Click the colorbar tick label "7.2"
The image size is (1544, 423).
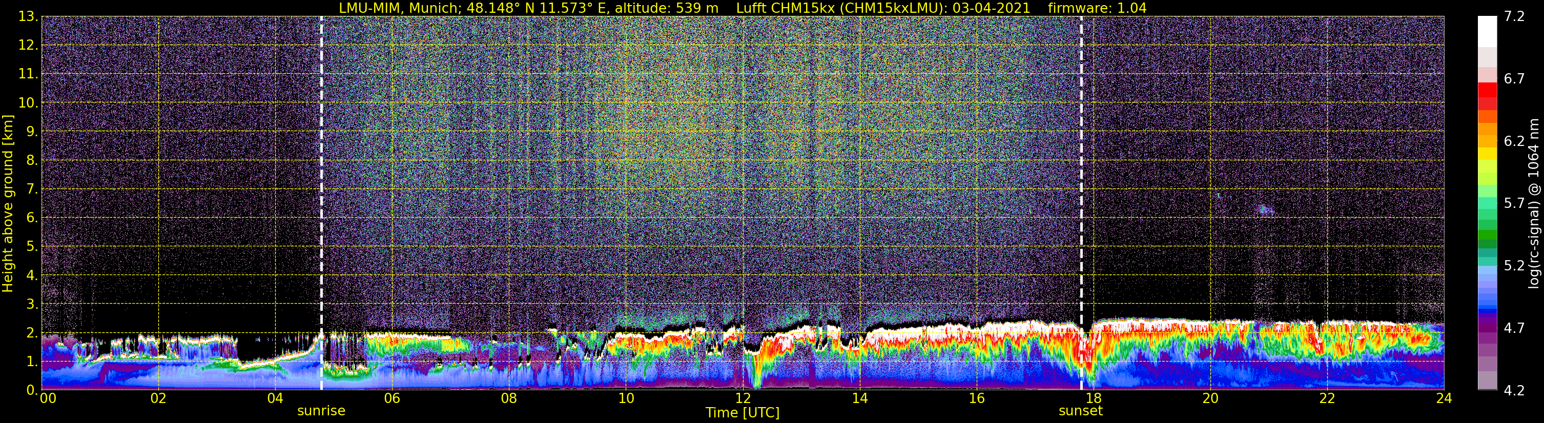coord(1514,17)
